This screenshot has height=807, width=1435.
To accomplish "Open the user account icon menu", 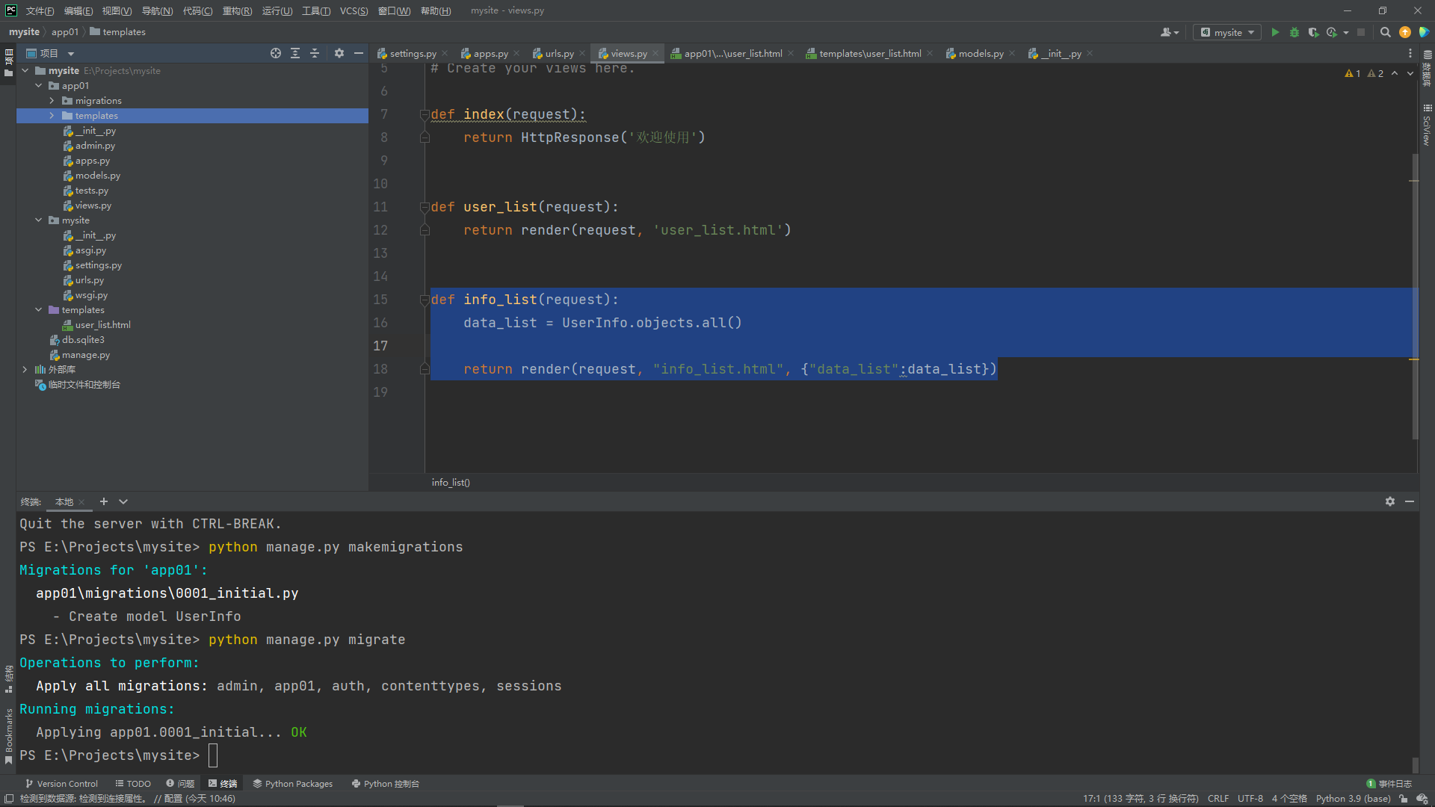I will (x=1169, y=32).
